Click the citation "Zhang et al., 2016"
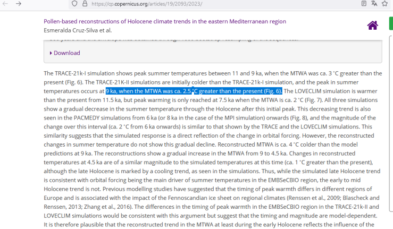This screenshot has height=229, width=393. pos(107,207)
